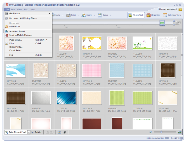This screenshot has width=186, height=142.
Task: Choose Print... in the File menu
Action: tap(28, 44)
